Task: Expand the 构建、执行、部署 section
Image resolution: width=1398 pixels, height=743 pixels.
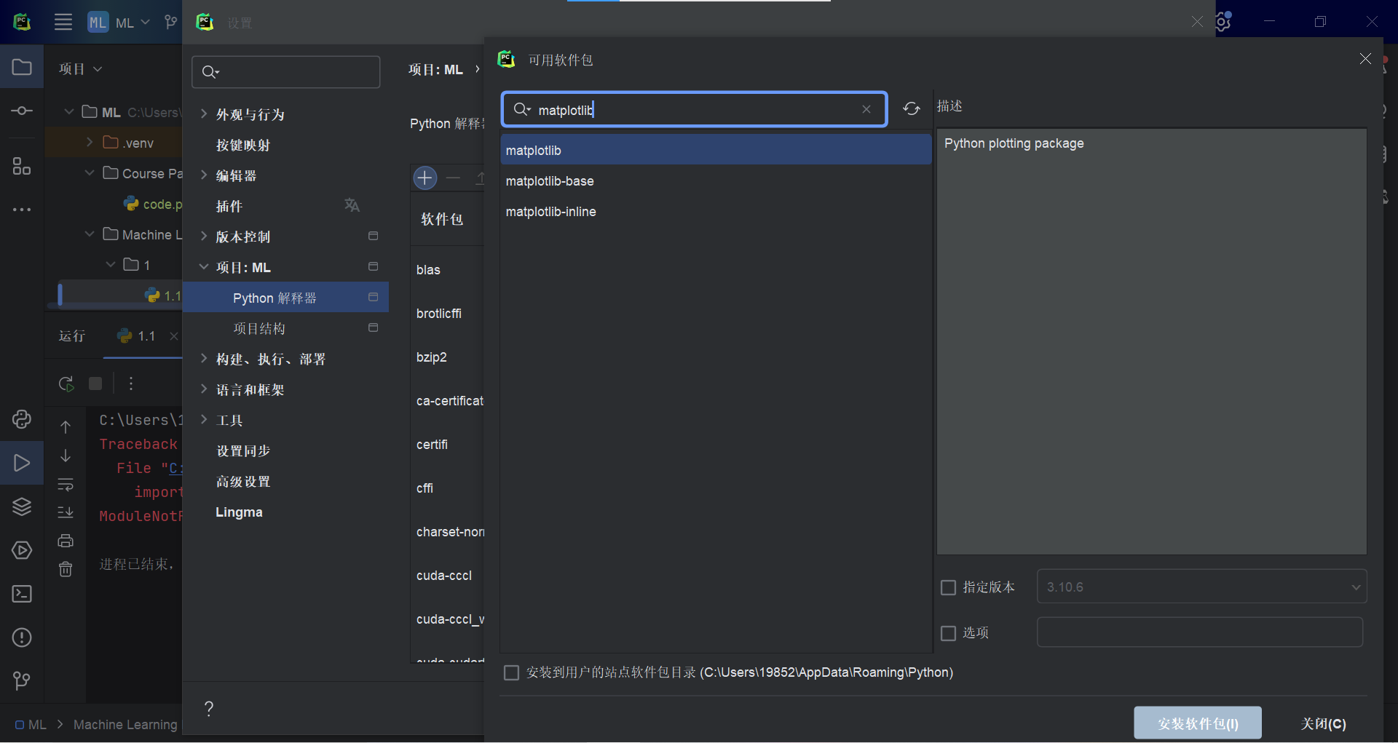Action: coord(205,359)
